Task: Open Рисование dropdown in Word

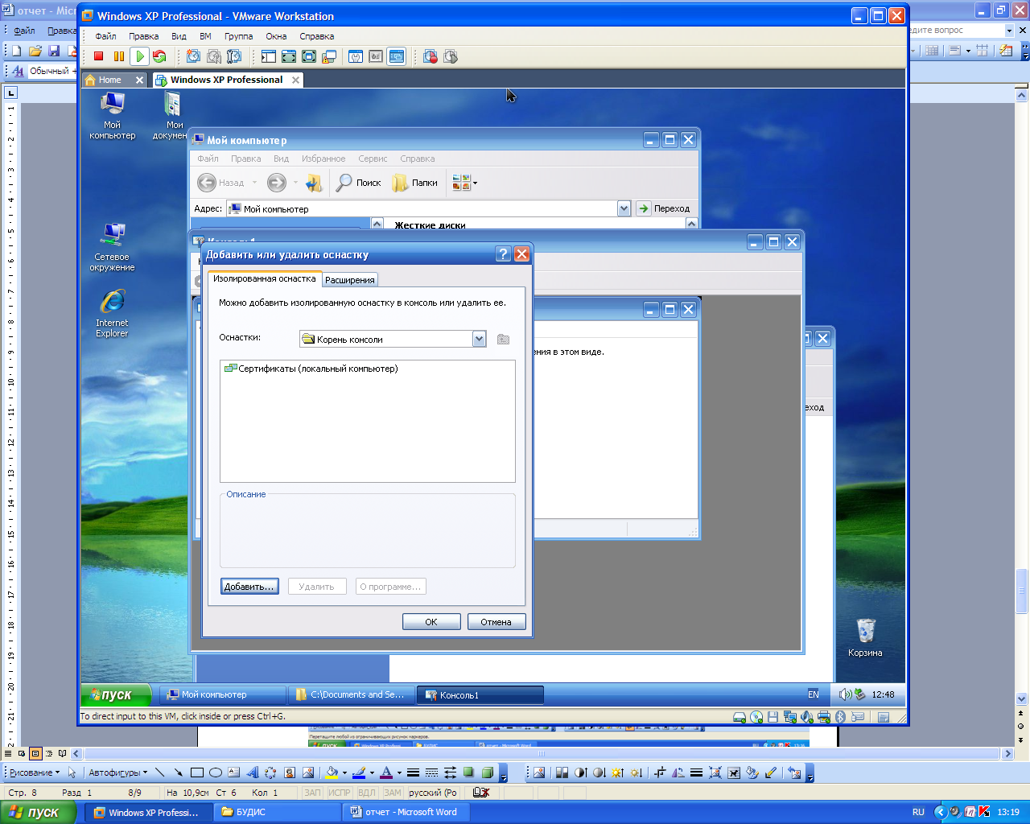Action: (35, 772)
